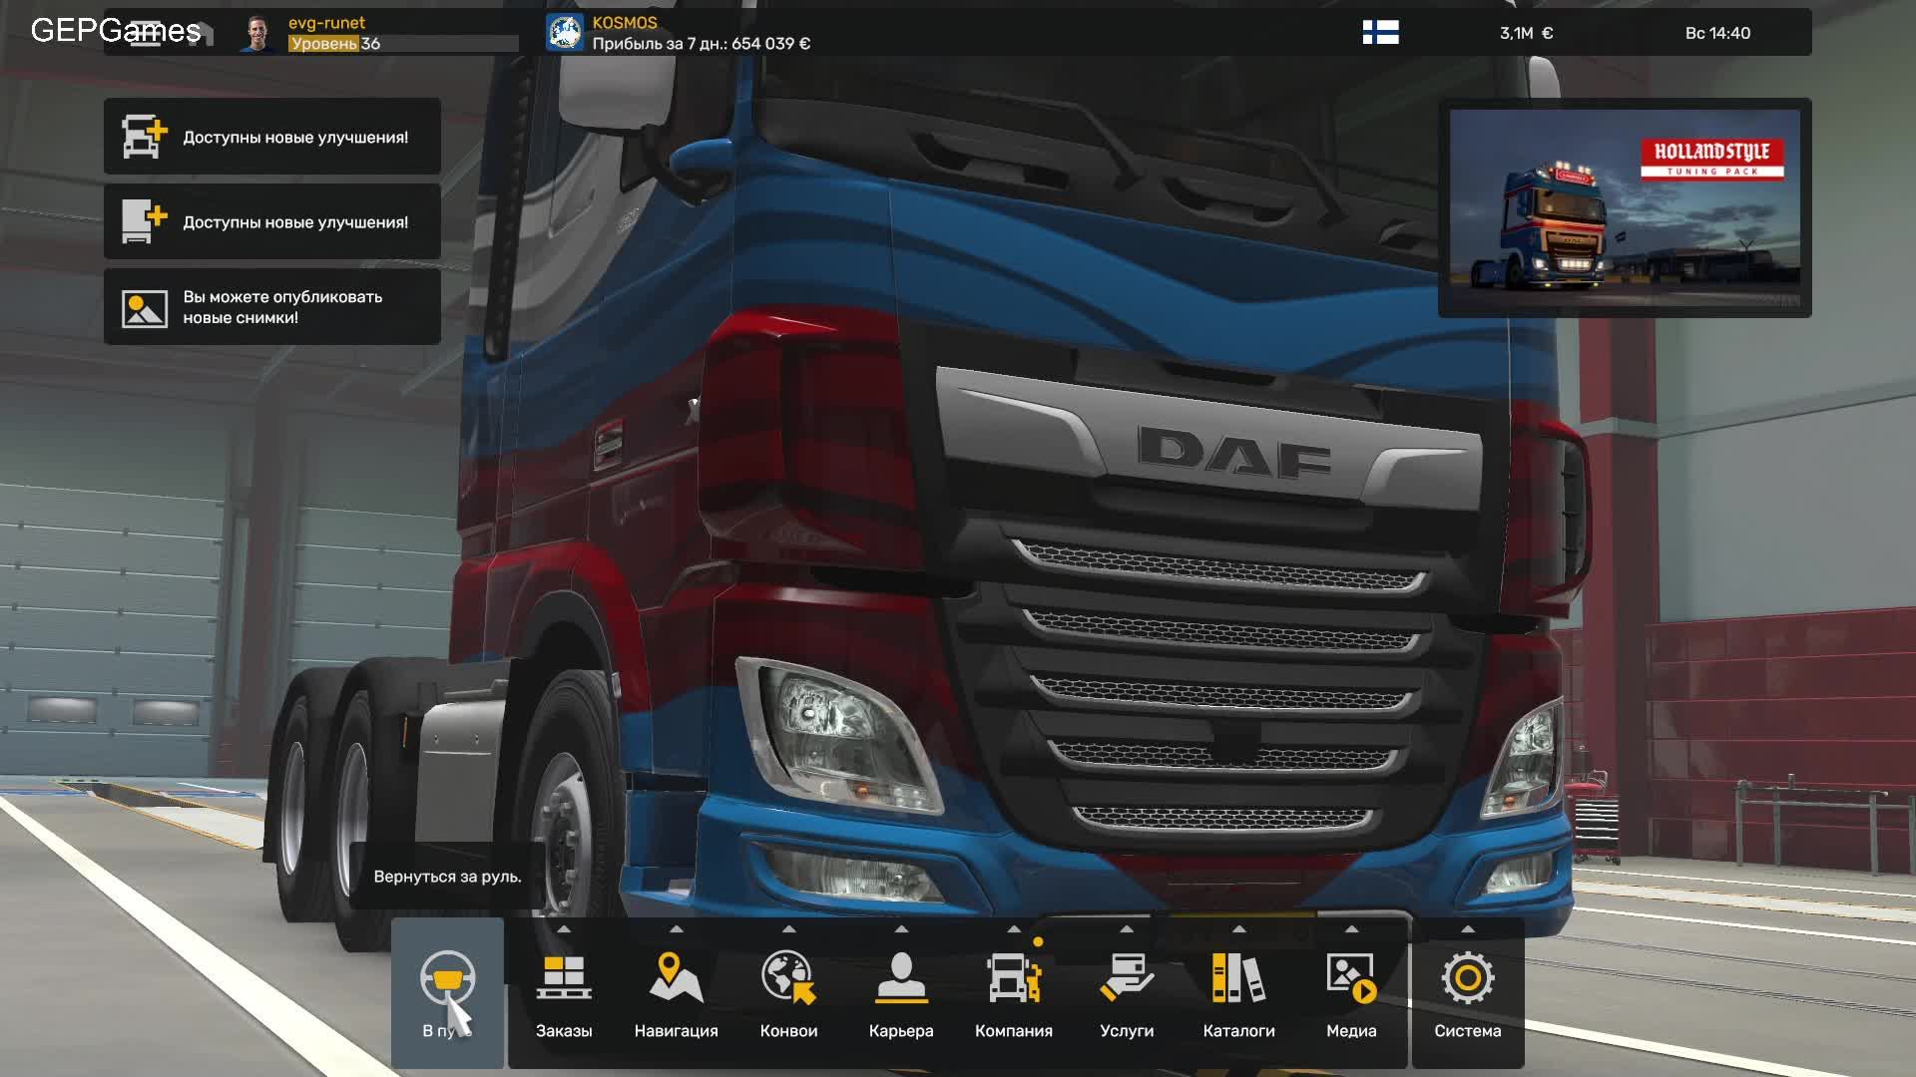Expand the Карьера menu arrow
The image size is (1916, 1077).
[x=901, y=928]
